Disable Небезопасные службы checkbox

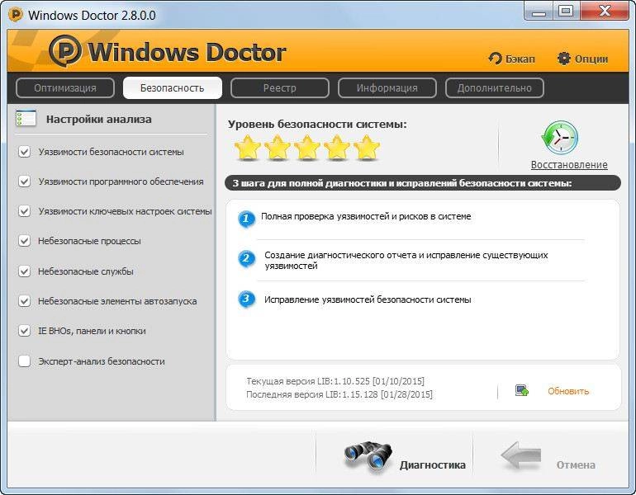pos(24,271)
